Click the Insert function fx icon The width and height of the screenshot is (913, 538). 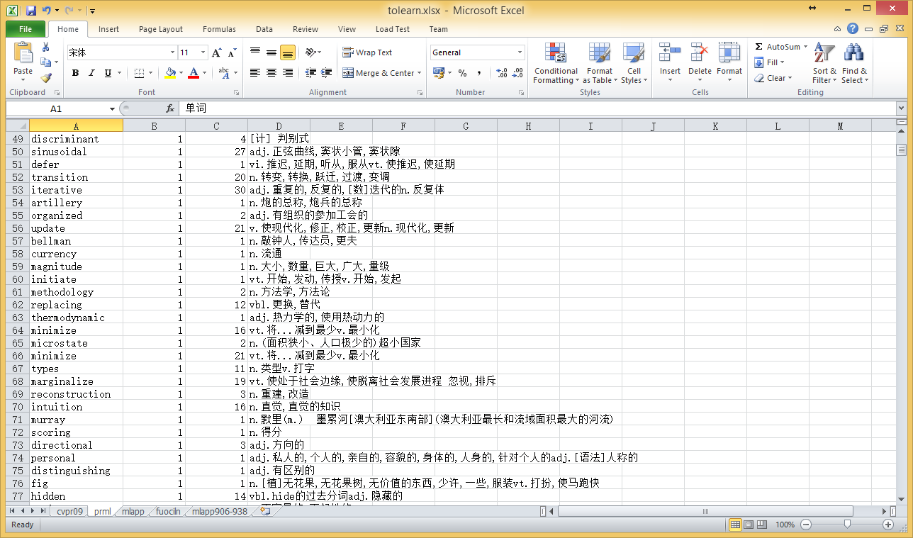pyautogui.click(x=170, y=108)
